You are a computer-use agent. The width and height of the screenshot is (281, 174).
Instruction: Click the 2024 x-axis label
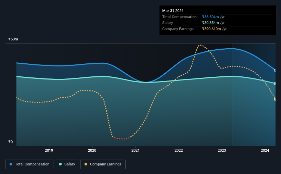click(265, 150)
